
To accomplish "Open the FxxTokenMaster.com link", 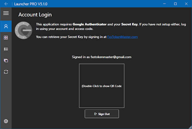I will pos(122,37).
